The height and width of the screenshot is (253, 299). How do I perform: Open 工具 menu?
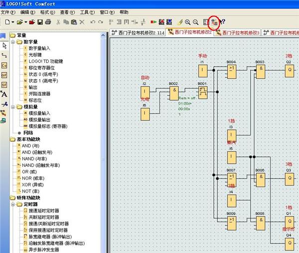pos(87,12)
